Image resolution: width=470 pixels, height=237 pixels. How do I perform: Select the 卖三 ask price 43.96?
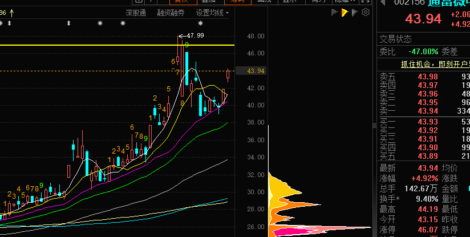428,94
